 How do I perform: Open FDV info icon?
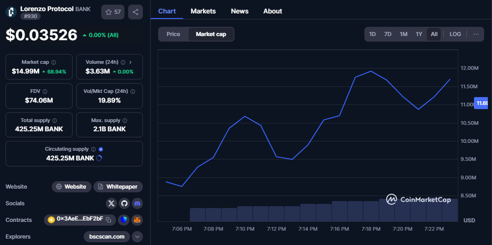pyautogui.click(x=45, y=91)
